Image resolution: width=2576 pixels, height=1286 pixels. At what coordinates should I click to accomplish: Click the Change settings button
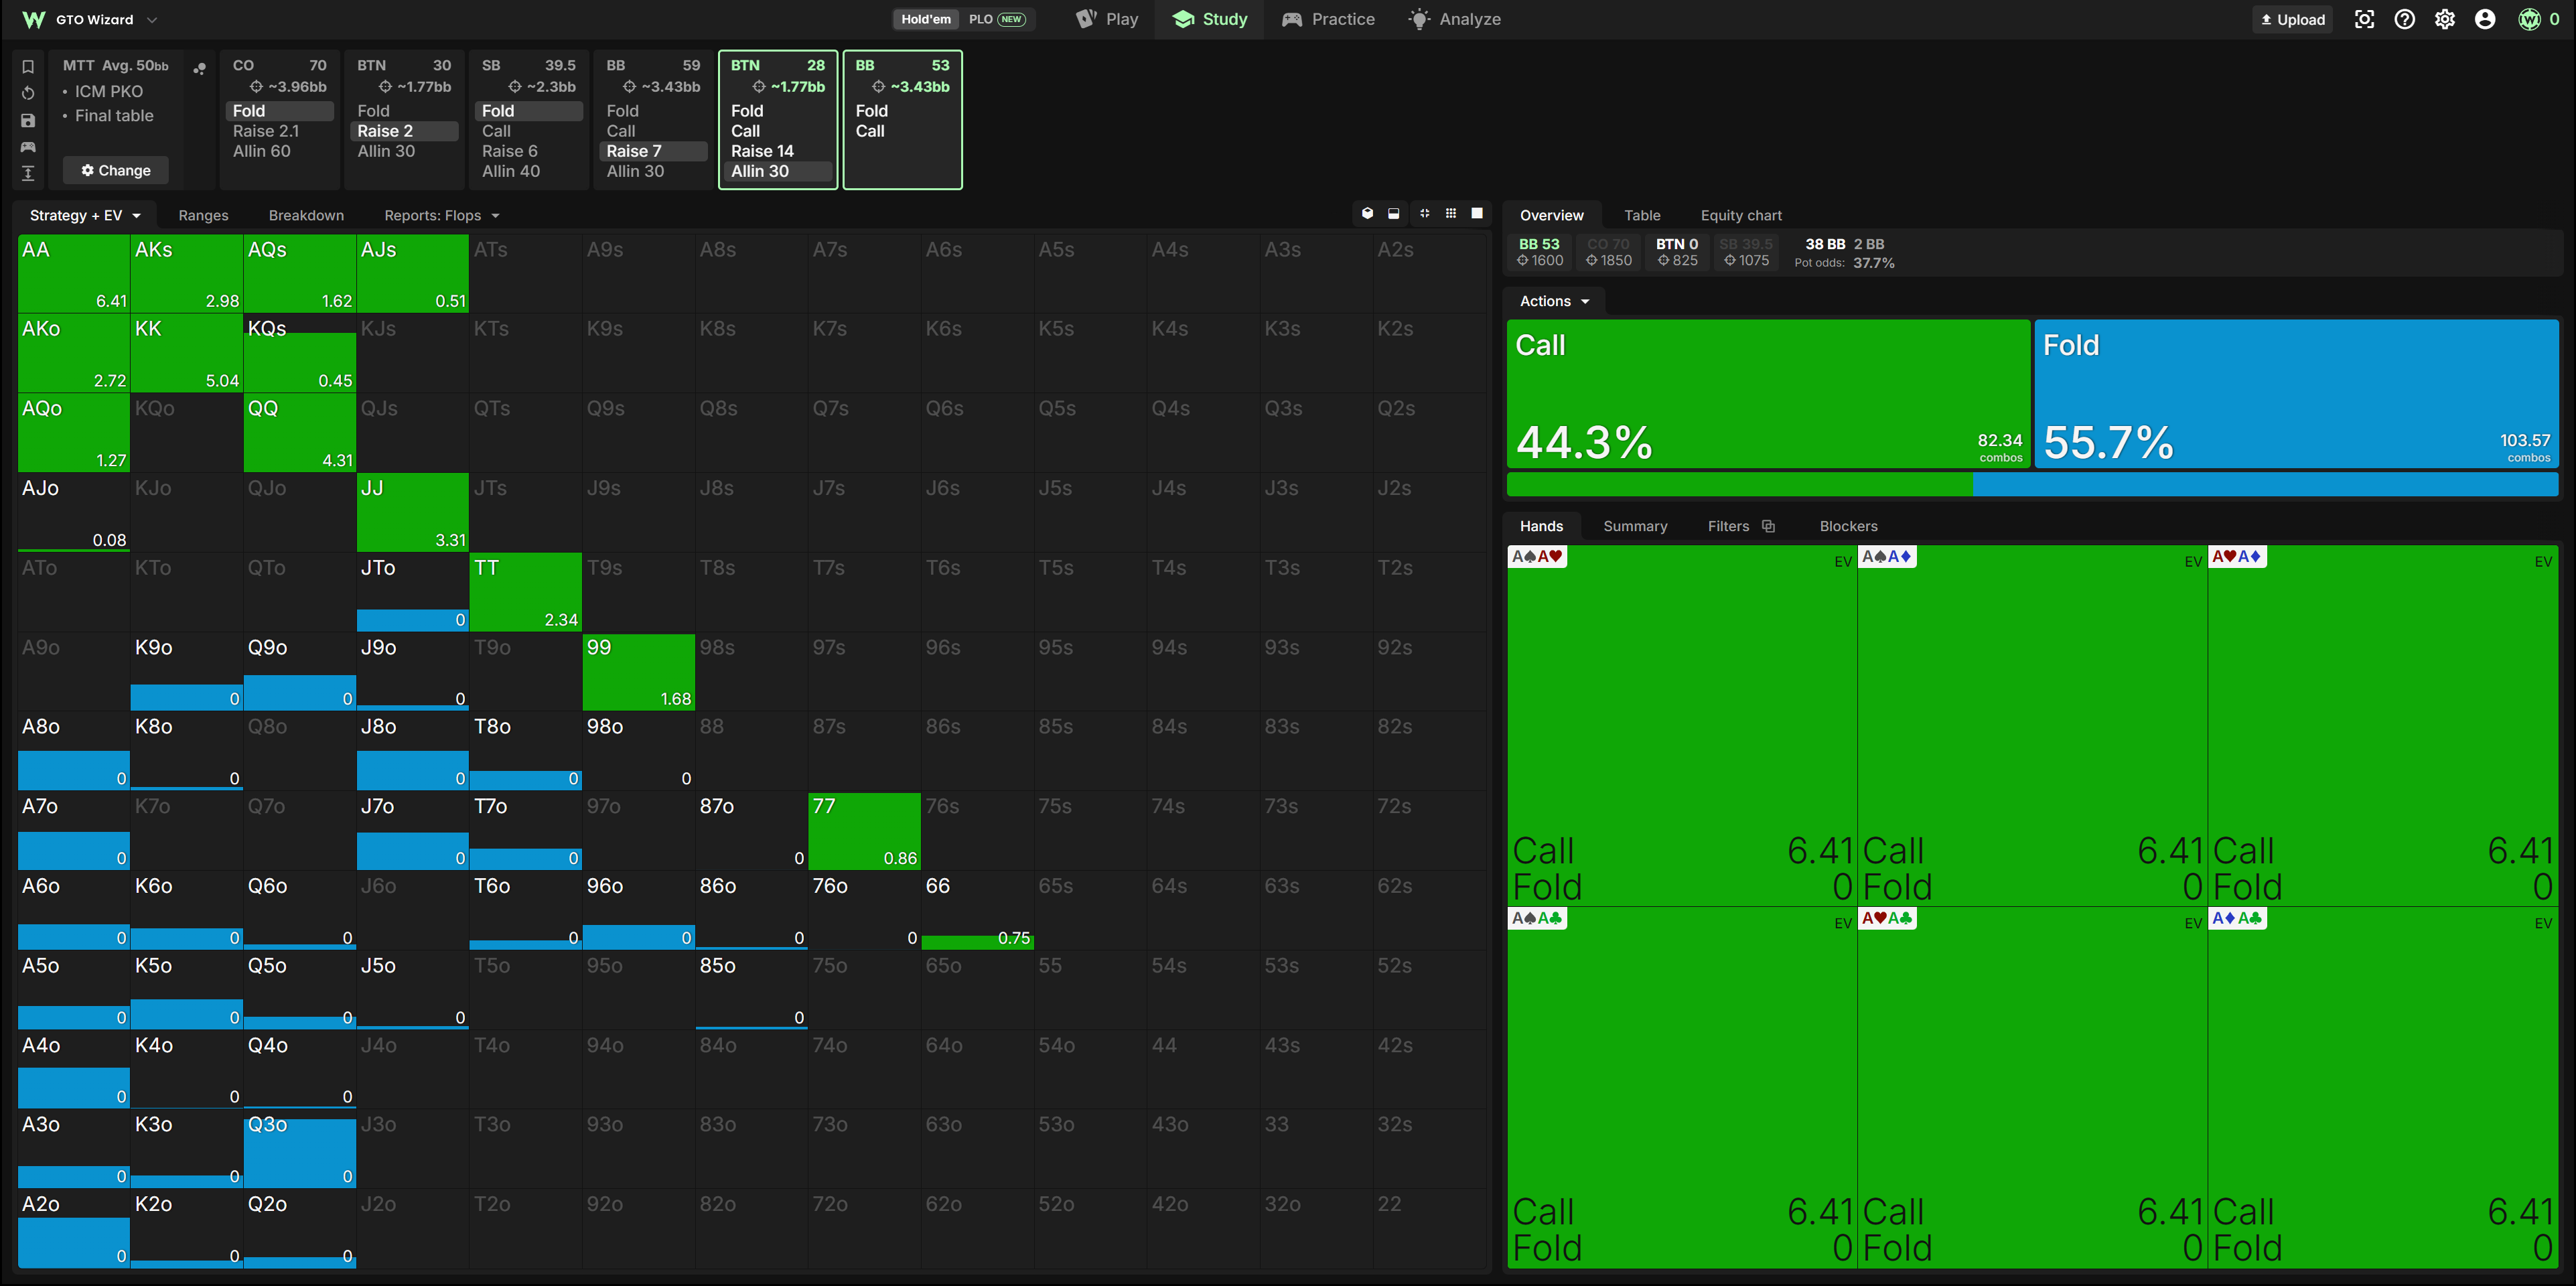[x=116, y=170]
